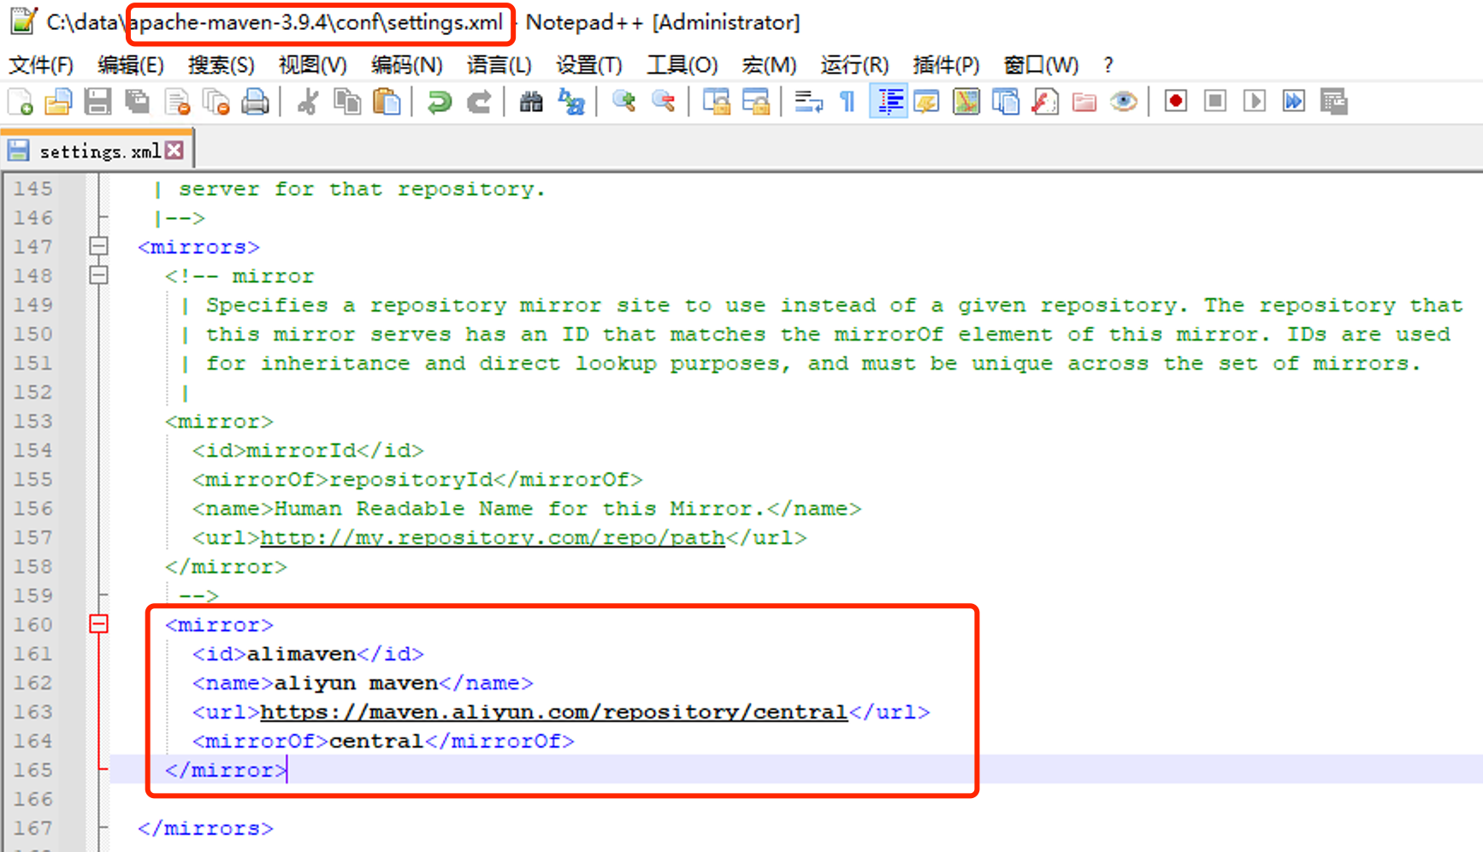Open the 搜索(S) menu
Image resolution: width=1483 pixels, height=852 pixels.
(221, 65)
